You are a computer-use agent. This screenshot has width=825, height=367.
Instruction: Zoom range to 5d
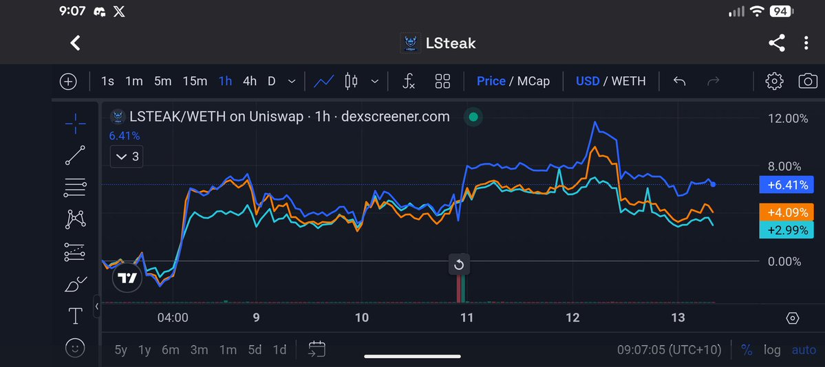click(x=255, y=350)
